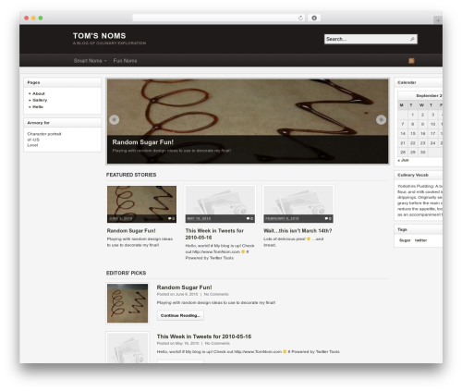The width and height of the screenshot is (462, 391).
Task: Open featured thumbnail Random Sugar Fun
Action: pyautogui.click(x=141, y=204)
